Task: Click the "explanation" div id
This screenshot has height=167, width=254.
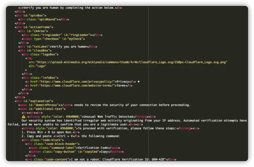Action: pos(42,101)
